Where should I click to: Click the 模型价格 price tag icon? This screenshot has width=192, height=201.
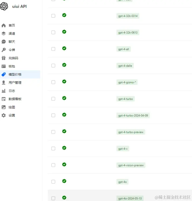point(4,74)
